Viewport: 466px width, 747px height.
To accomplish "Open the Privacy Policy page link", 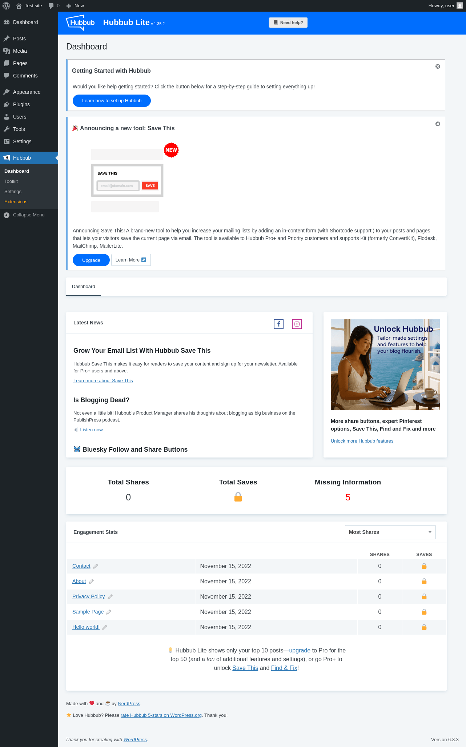I will (x=88, y=596).
